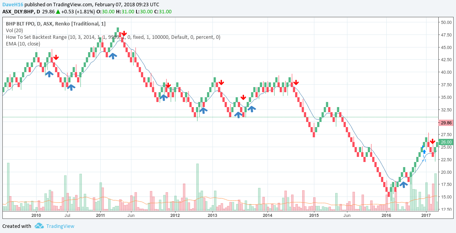Click the small blue up arrow above the L label

[424, 151]
